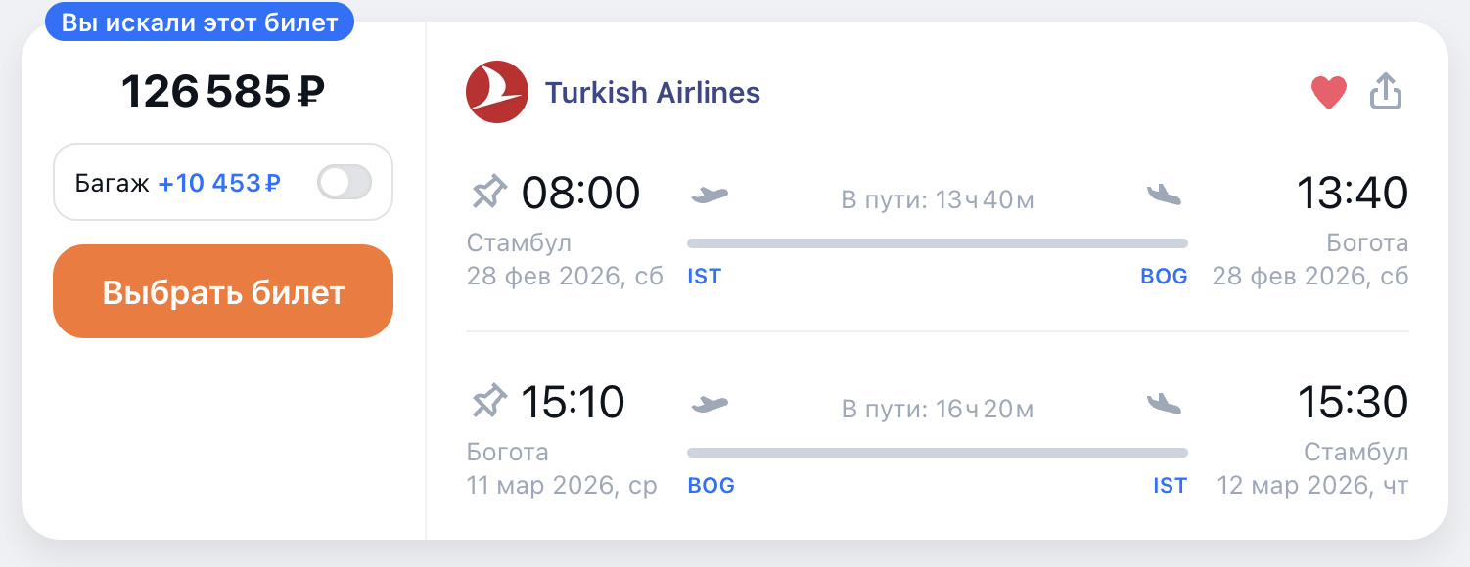Click the outbound flight duration bar
Image resolution: width=1470 pixels, height=567 pixels.
(x=937, y=243)
